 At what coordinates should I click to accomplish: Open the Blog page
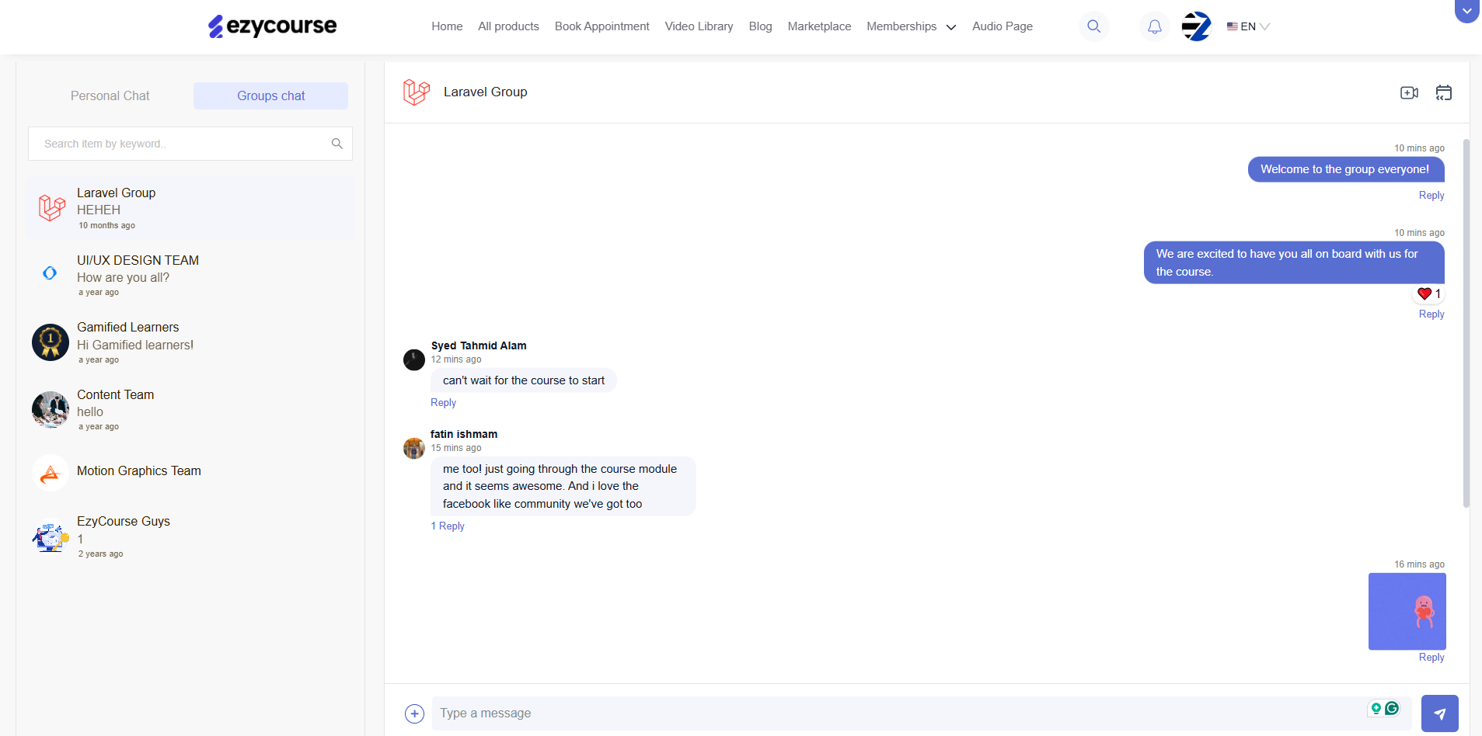pos(760,26)
